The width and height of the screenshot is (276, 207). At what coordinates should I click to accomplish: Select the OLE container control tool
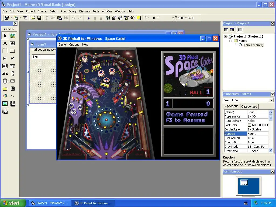[x=5, y=111]
